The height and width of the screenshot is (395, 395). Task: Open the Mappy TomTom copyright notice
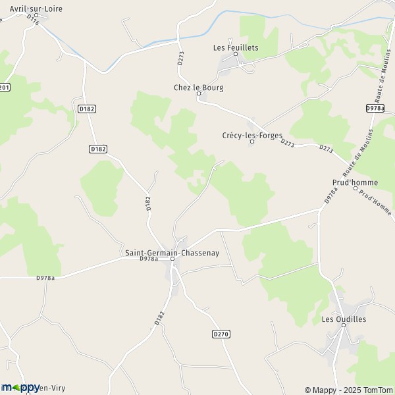point(349,390)
